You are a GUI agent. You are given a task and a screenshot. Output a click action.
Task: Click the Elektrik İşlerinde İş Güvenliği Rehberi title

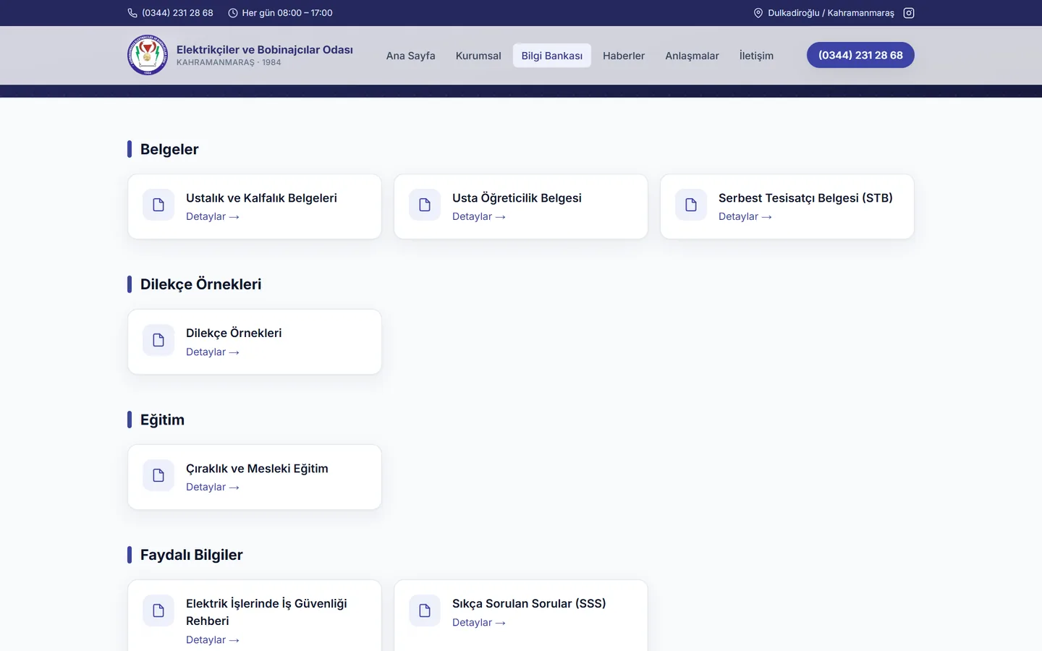coord(266,612)
